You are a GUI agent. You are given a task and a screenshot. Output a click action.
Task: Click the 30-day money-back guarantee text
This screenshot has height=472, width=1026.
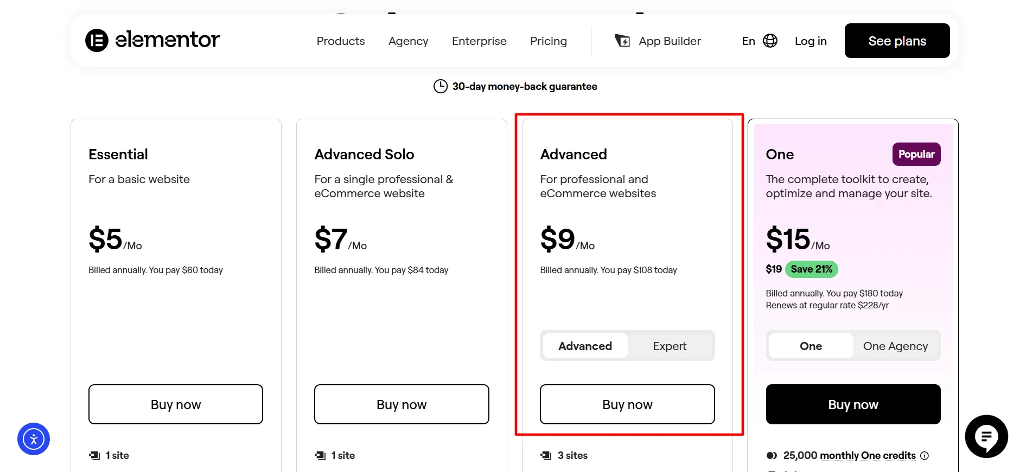[525, 87]
